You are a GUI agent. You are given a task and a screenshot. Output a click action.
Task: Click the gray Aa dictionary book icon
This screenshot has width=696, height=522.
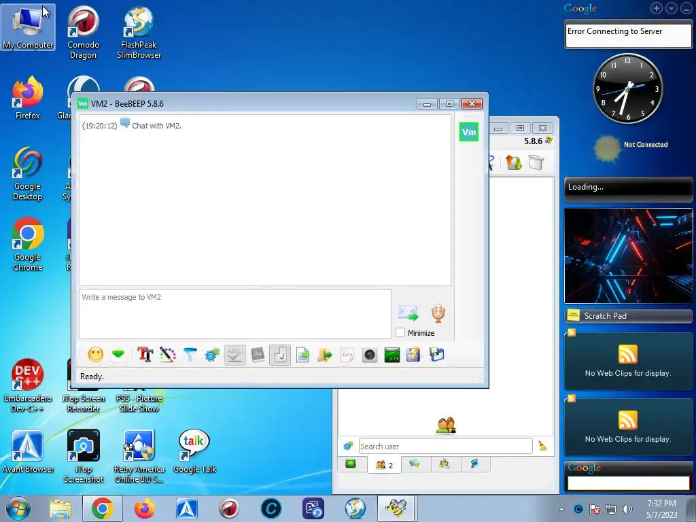pos(258,355)
